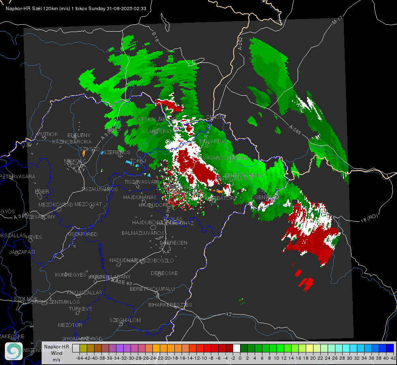397x365 pixels.
Task: Click the ZÁHONY label
Action: click(x=216, y=117)
